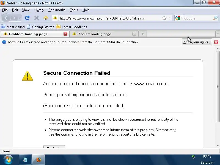This screenshot has width=220, height=165.
Task: Open the Help menu
Action: point(86,10)
